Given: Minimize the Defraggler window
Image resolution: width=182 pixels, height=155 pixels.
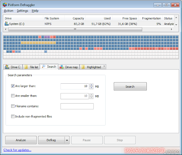Looking at the screenshot, I should coord(158,5).
